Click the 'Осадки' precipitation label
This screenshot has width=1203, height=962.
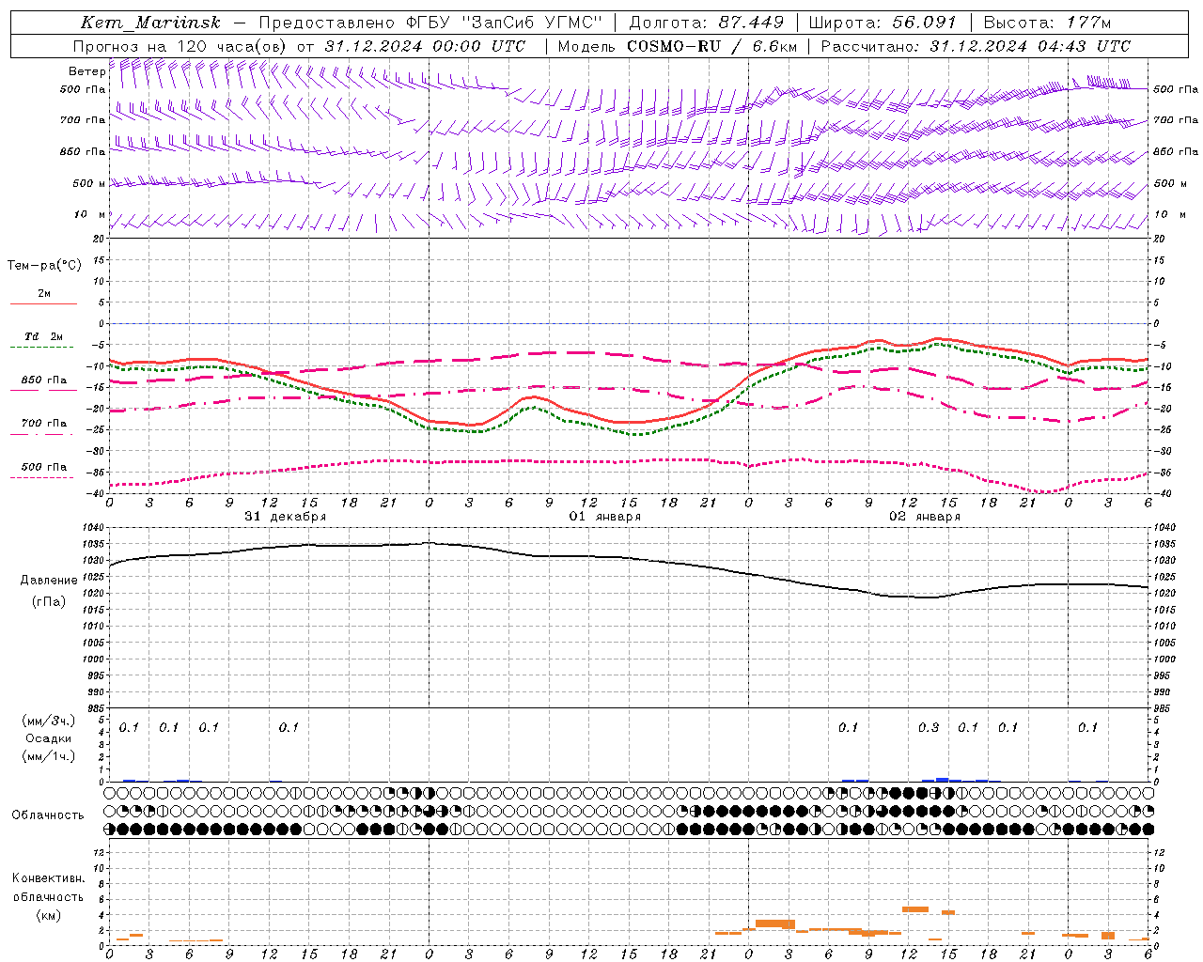pos(49,738)
